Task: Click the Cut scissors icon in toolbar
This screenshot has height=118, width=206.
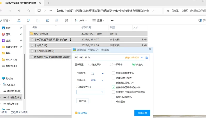Action: tap(19, 20)
